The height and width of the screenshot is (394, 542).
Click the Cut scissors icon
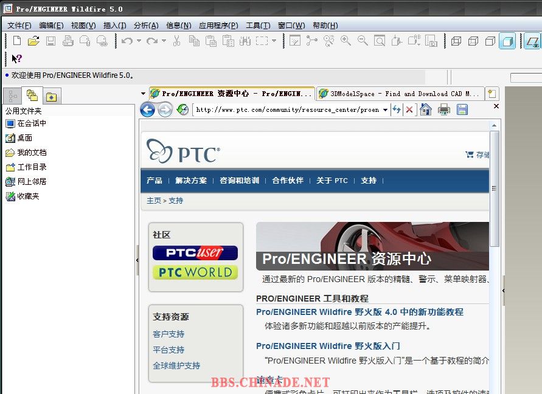(x=176, y=41)
